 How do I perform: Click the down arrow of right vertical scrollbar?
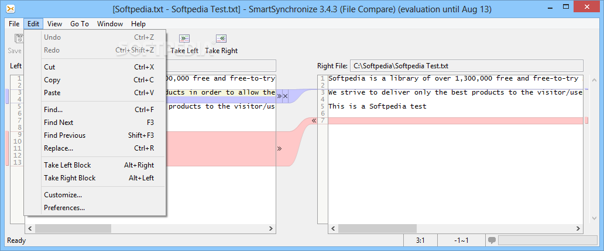point(594,218)
